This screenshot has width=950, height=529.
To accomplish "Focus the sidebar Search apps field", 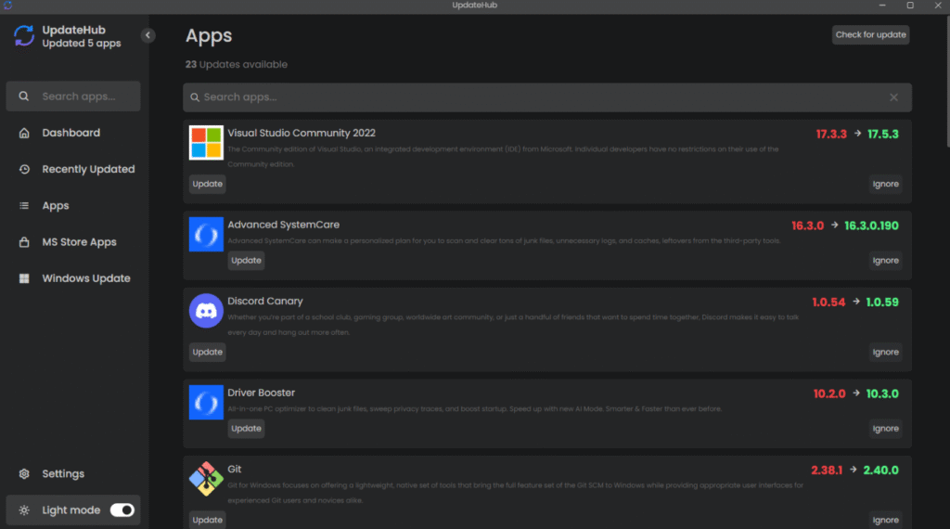I will pos(73,97).
